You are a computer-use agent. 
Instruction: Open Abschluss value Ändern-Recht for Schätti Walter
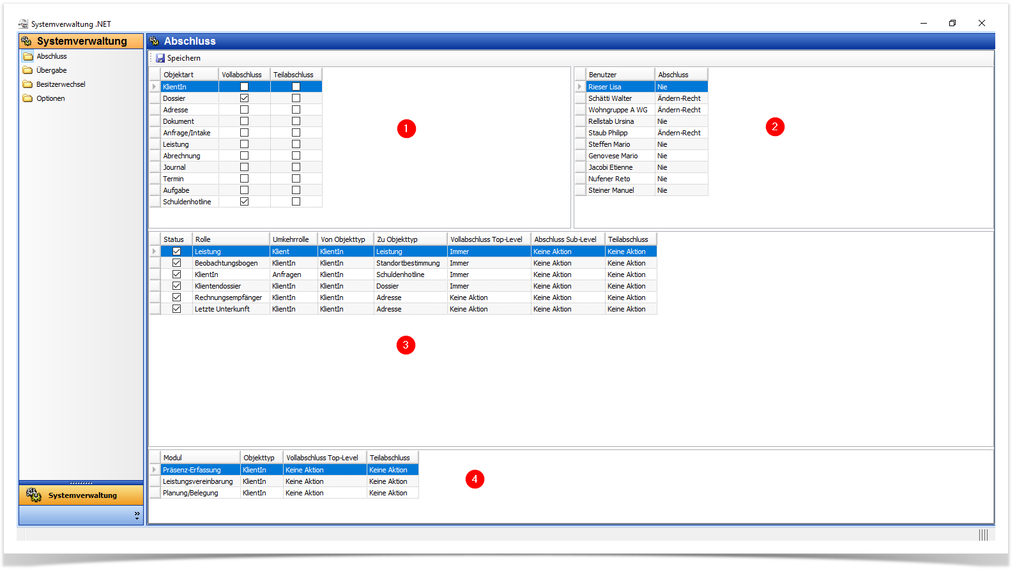(681, 98)
